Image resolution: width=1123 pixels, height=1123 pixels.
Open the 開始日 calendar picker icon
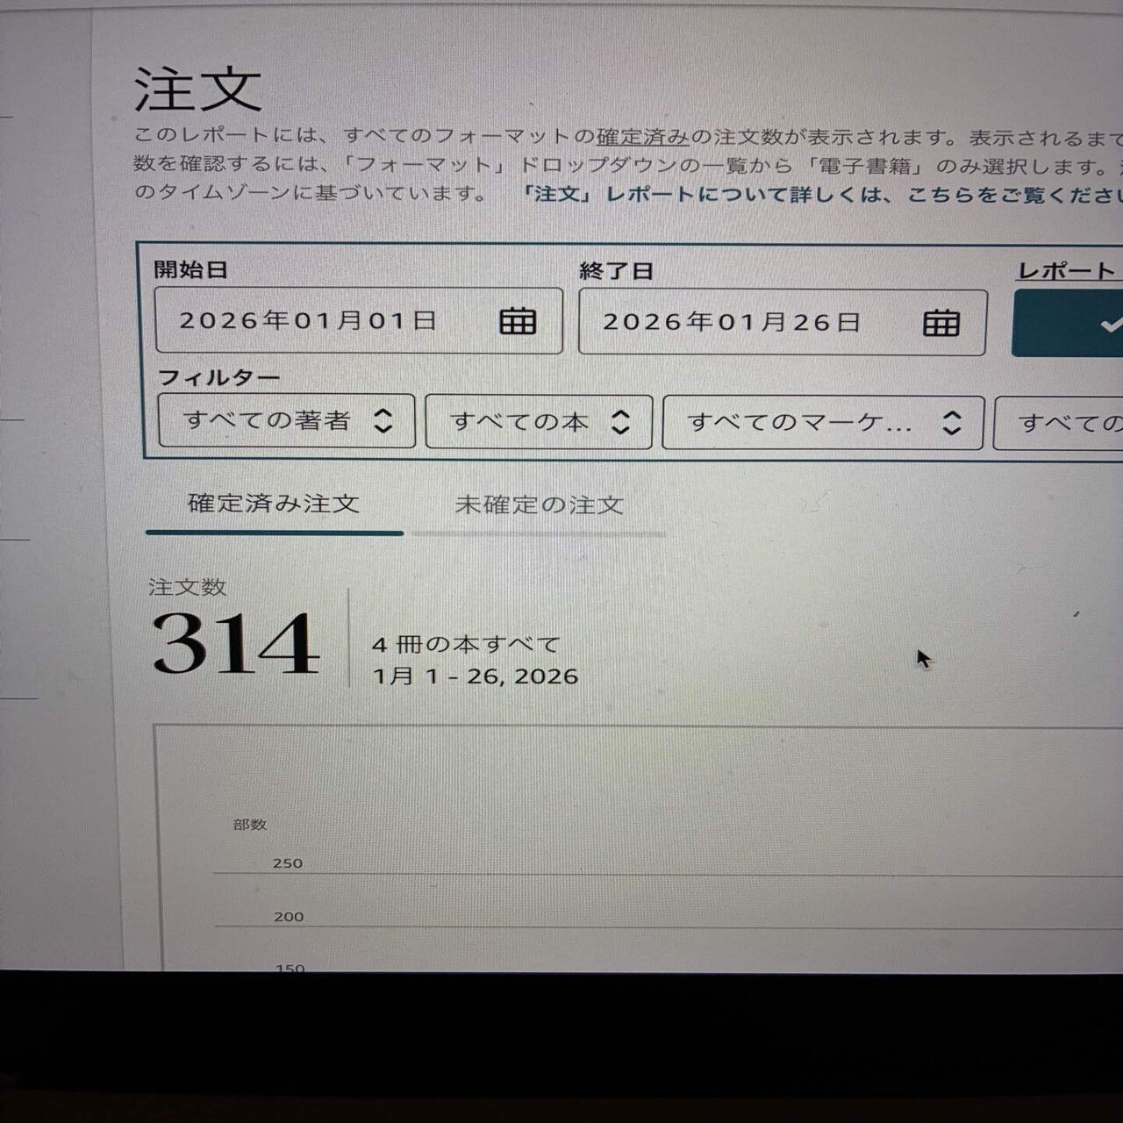click(519, 322)
